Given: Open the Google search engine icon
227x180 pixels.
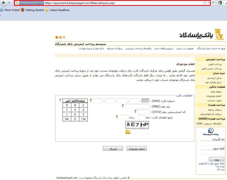Looking at the screenshot, I should 220,3.
